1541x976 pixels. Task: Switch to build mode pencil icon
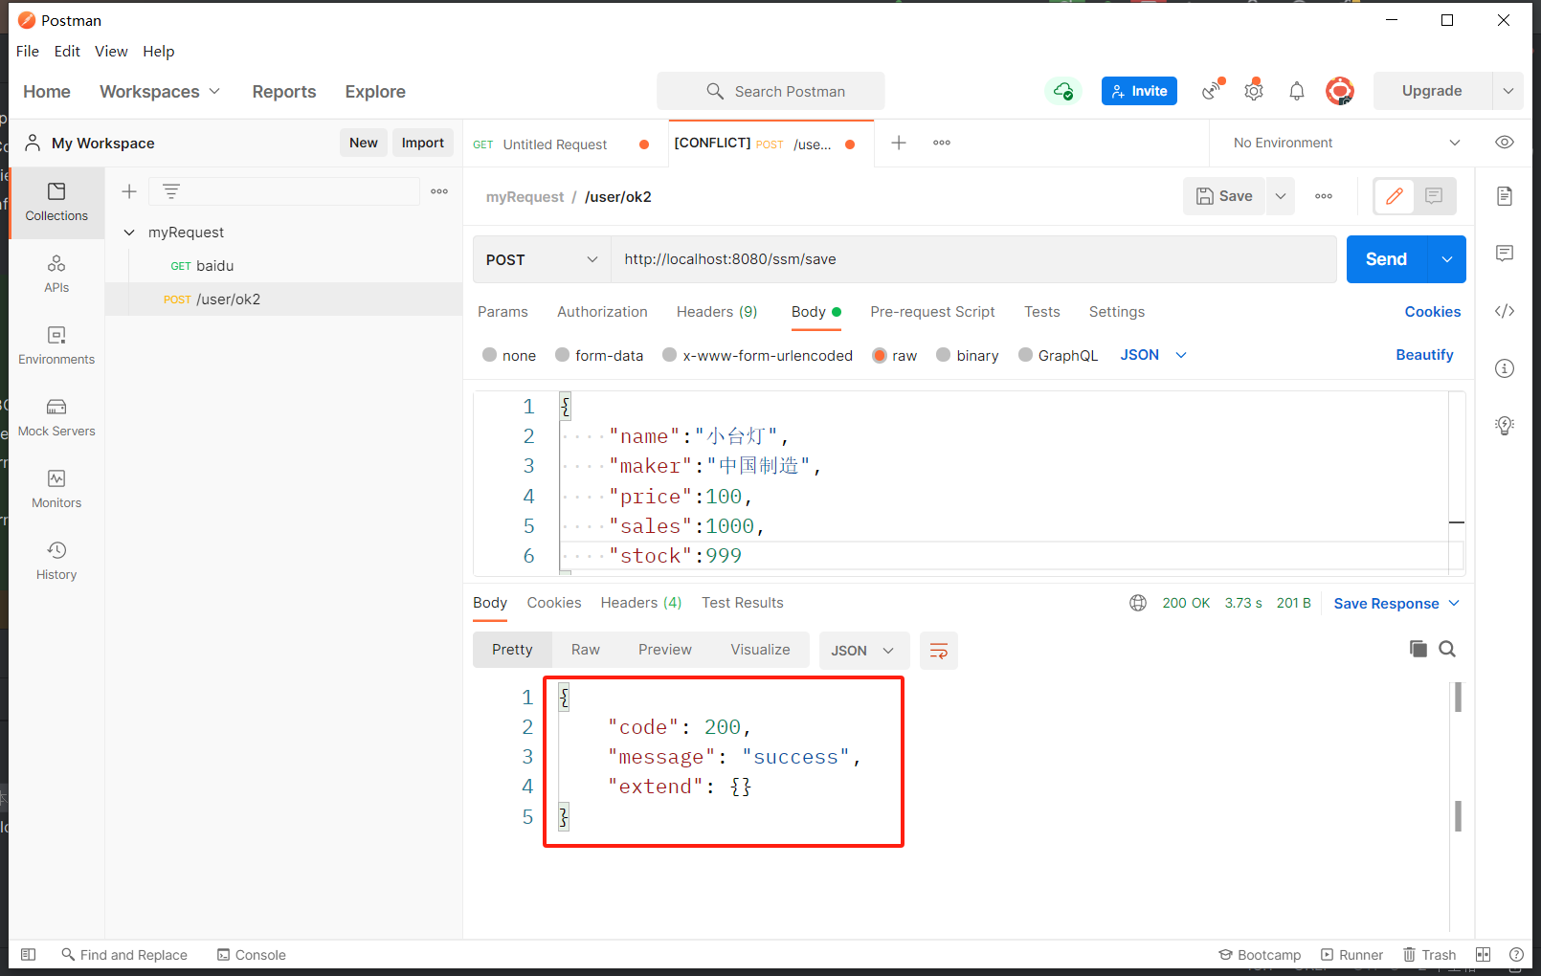pyautogui.click(x=1395, y=196)
